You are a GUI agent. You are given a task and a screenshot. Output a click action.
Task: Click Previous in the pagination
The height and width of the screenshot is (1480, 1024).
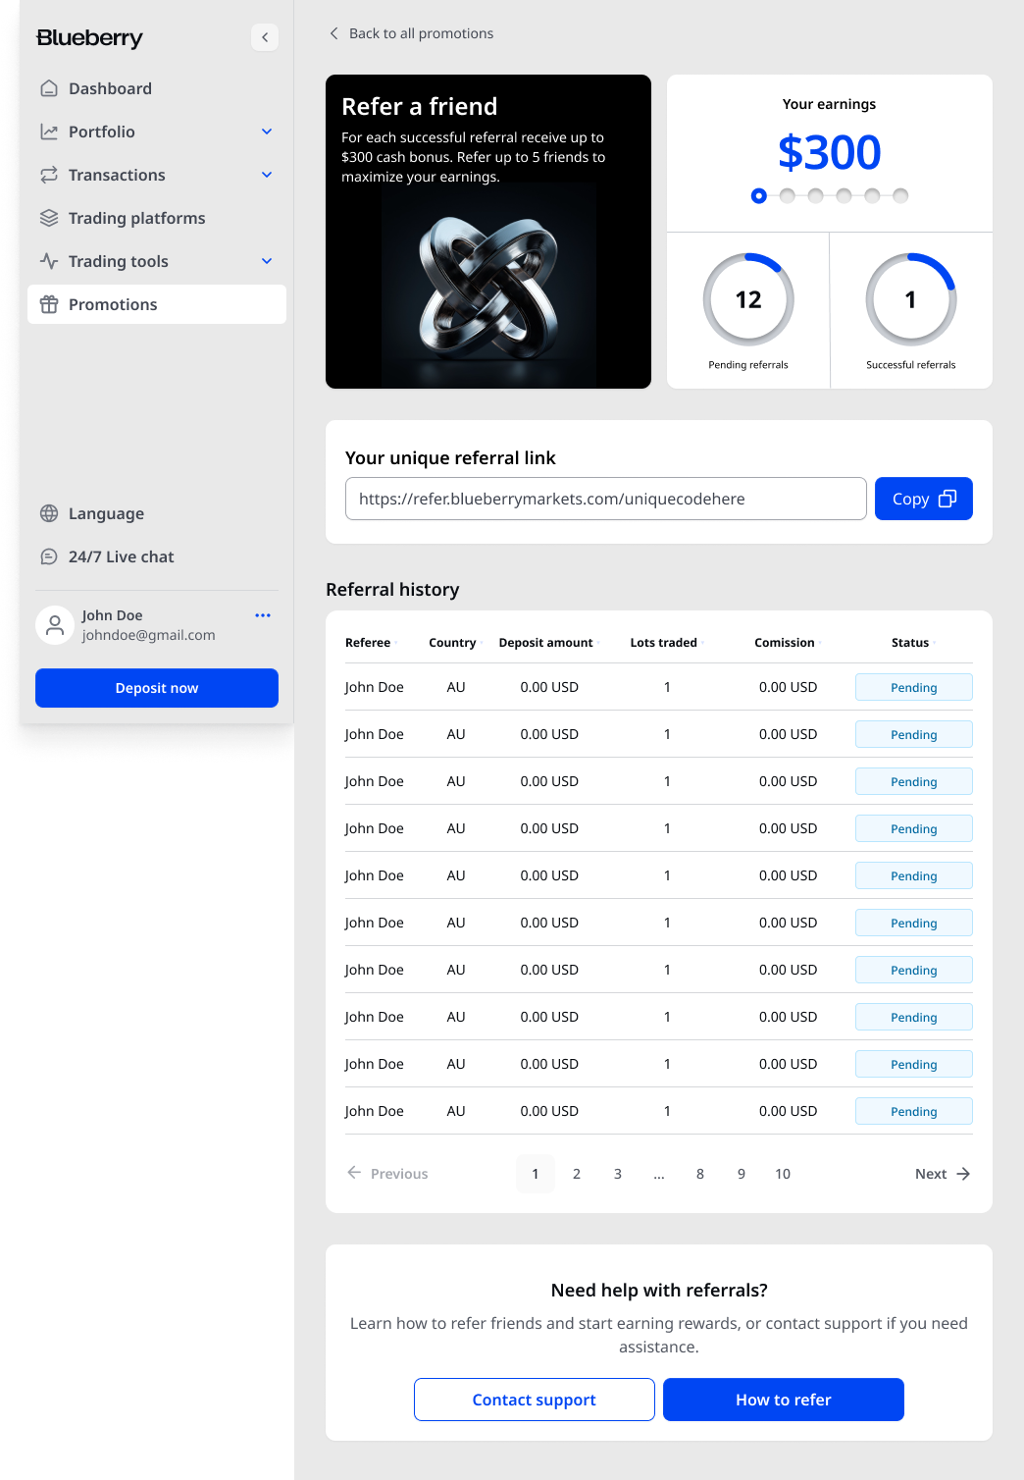(x=387, y=1174)
